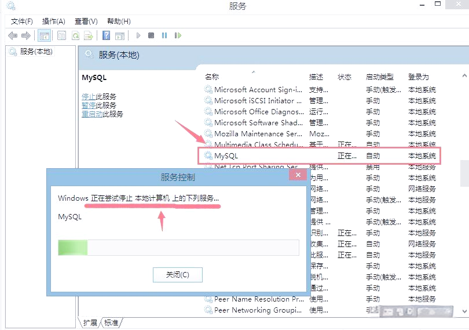The height and width of the screenshot is (330, 469).
Task: Click gear icon beside Mozilla Maintenance Service
Action: click(x=208, y=133)
